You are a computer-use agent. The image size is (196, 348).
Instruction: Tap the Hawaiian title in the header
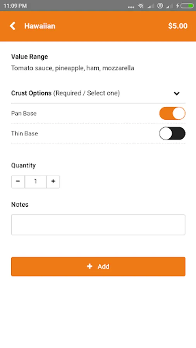(40, 26)
